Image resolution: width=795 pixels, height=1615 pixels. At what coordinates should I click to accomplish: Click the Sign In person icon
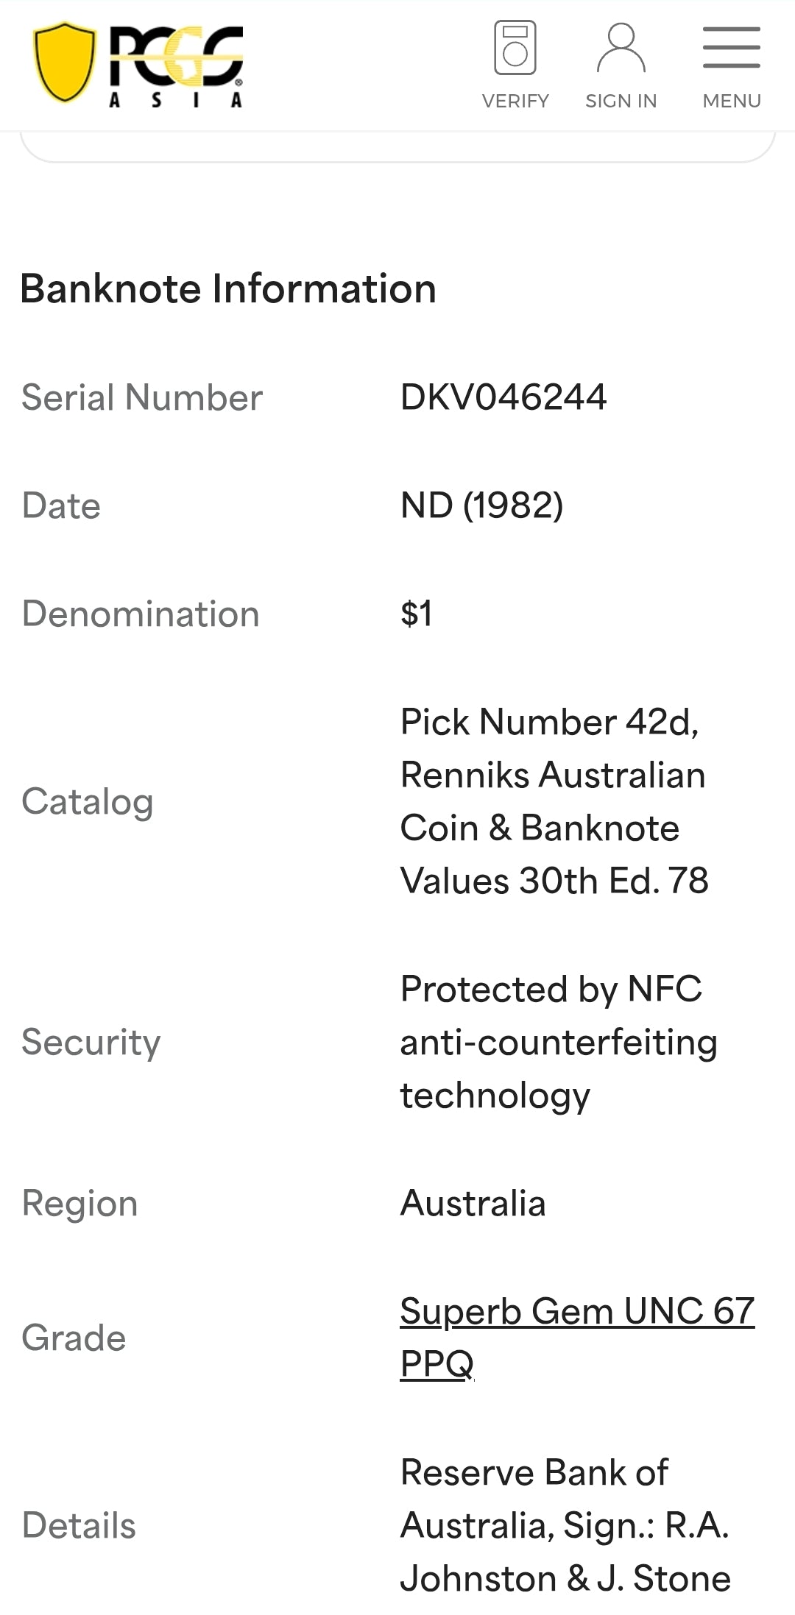[621, 48]
